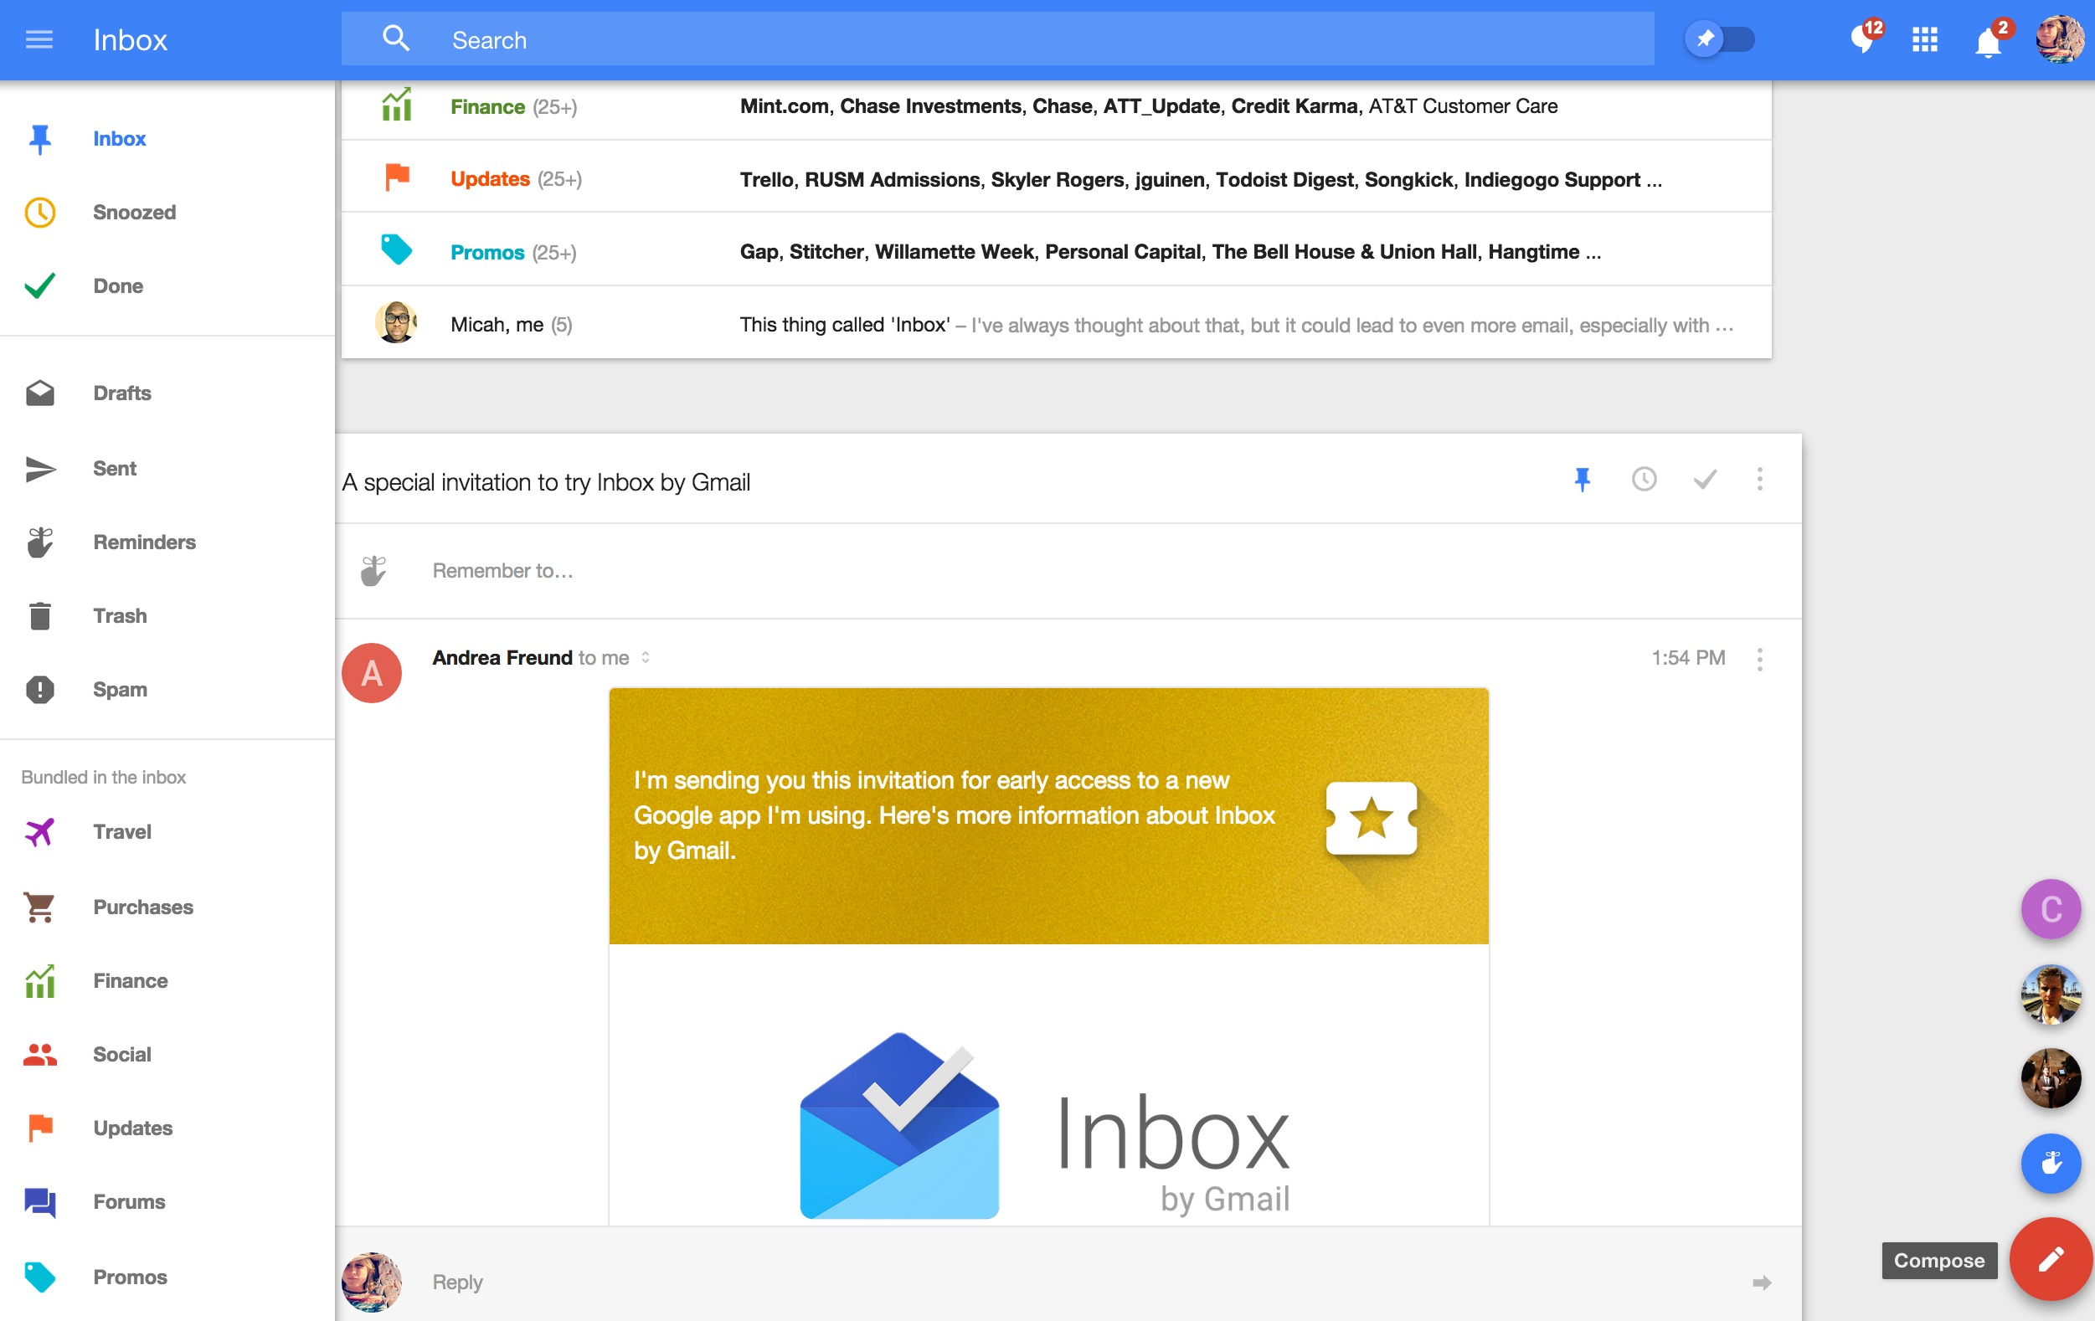Click the search magnifier icon
This screenshot has height=1321, width=2095.
point(396,39)
